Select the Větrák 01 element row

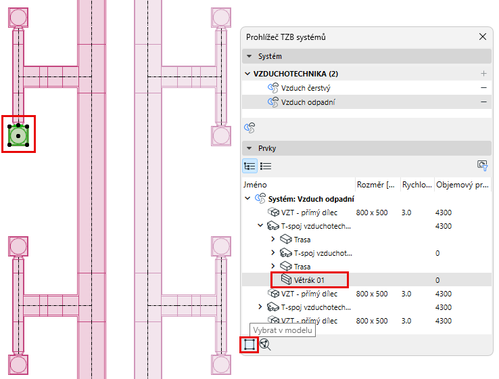[366, 280]
